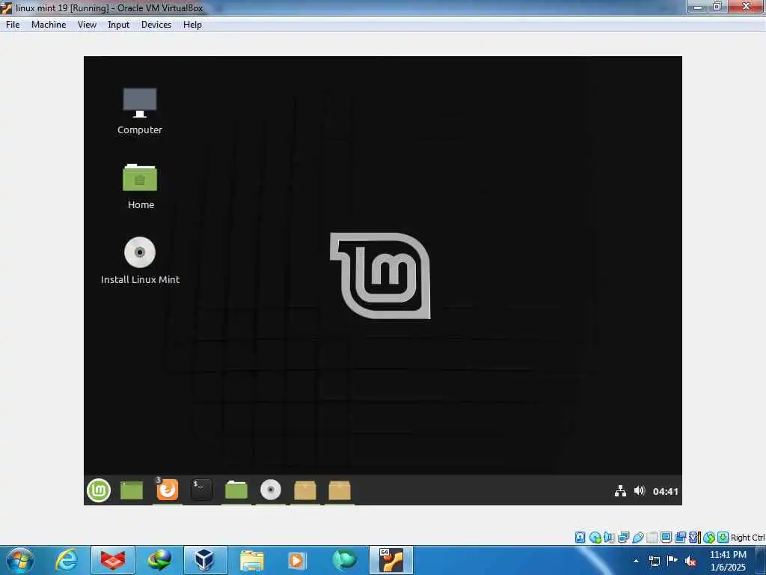The height and width of the screenshot is (575, 766).
Task: Click the network adapters status icon
Action: [623, 538]
